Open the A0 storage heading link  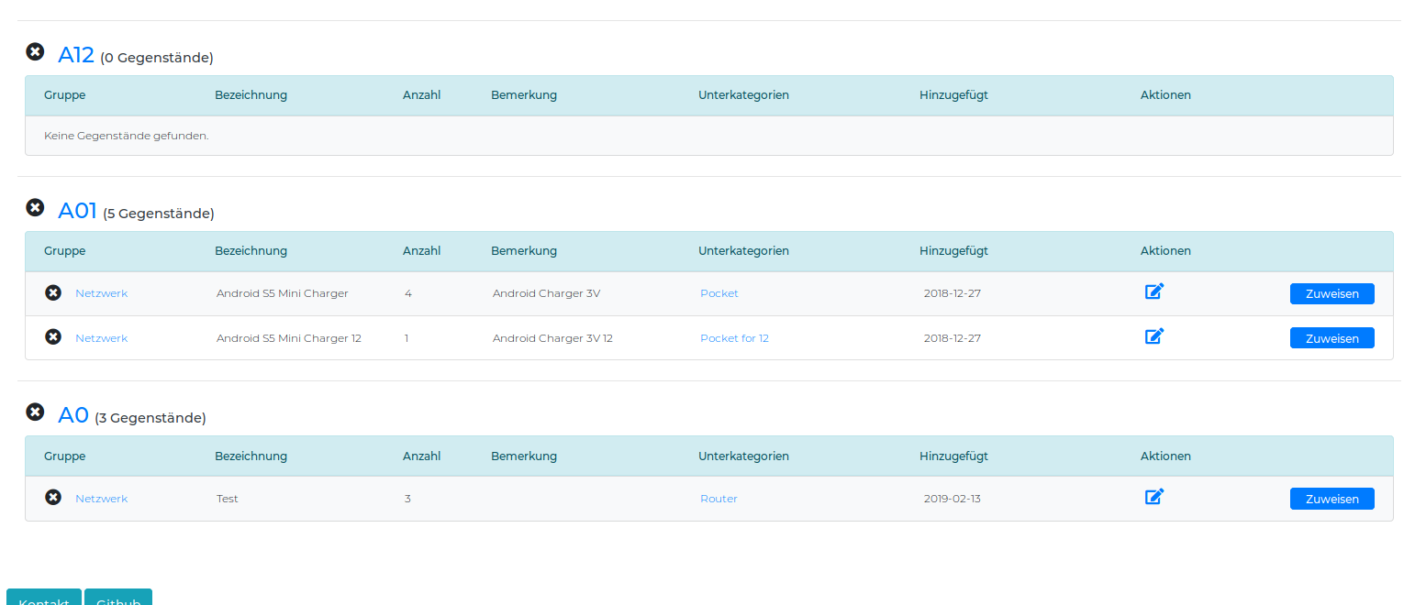pyautogui.click(x=73, y=415)
